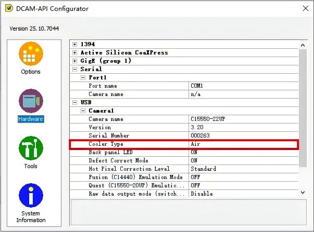Collapse the Camera1 node
The image size is (314, 232).
83,111
